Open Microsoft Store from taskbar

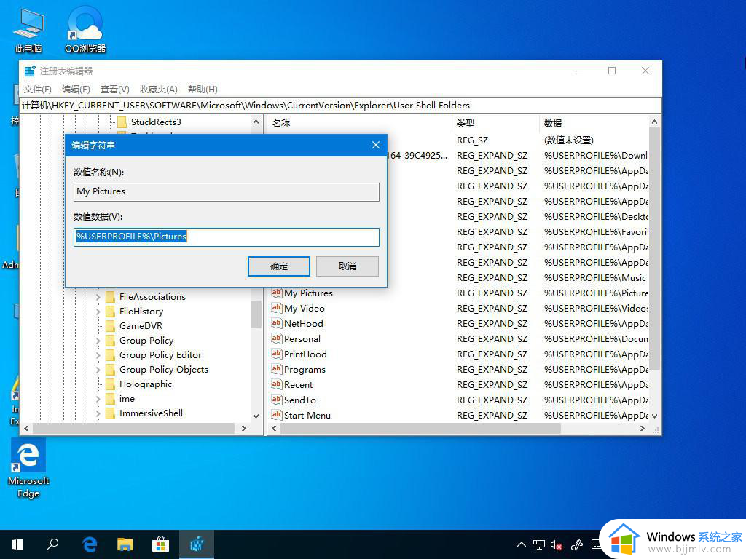[161, 544]
